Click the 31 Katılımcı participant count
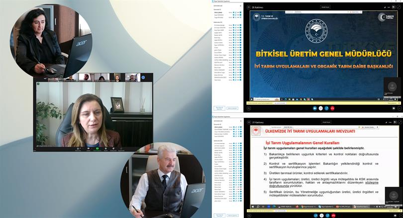The height and width of the screenshot is (218, 403). point(258,123)
